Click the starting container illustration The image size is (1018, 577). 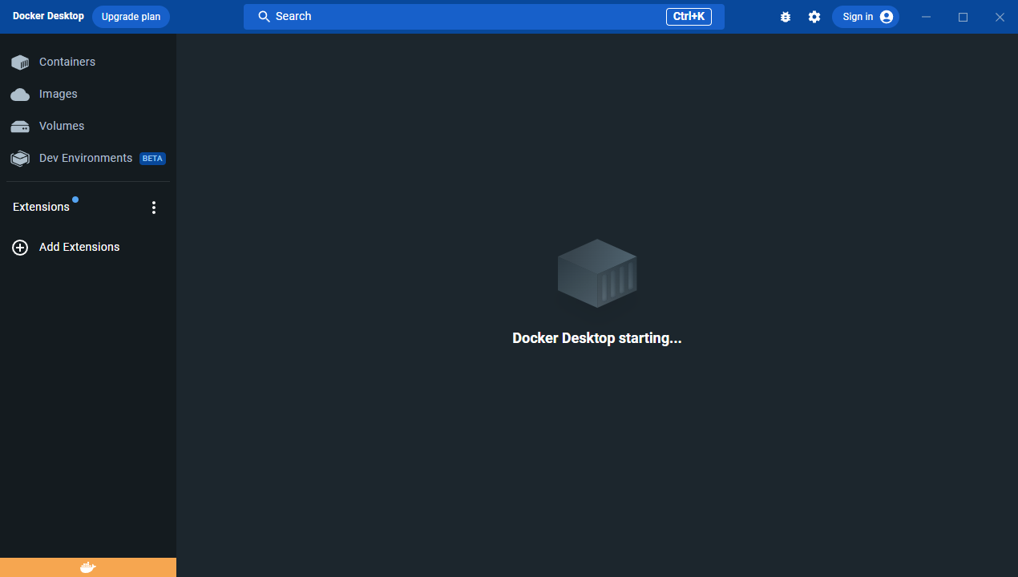(x=597, y=273)
